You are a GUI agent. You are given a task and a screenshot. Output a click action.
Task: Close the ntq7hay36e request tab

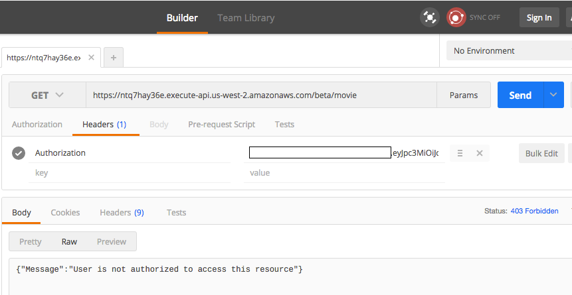pyautogui.click(x=91, y=58)
